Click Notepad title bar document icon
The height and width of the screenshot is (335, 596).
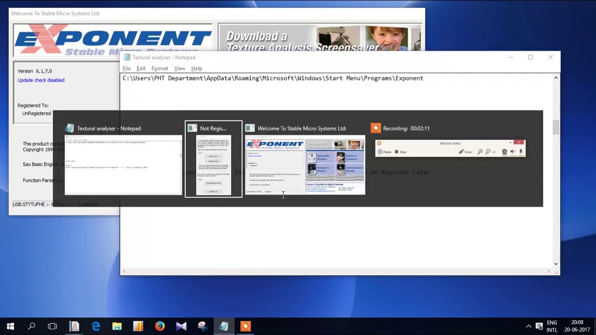point(127,57)
